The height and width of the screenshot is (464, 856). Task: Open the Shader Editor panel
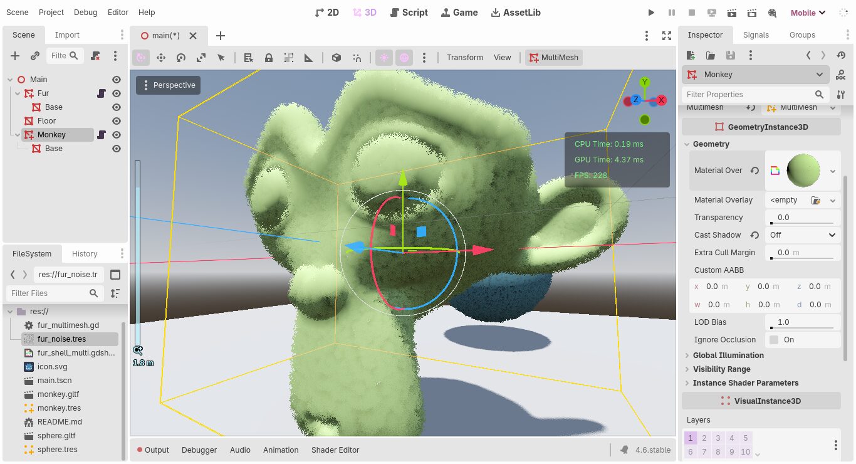point(335,450)
